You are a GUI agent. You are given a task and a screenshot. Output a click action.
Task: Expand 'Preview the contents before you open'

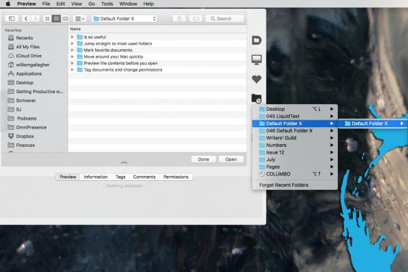(x=72, y=63)
